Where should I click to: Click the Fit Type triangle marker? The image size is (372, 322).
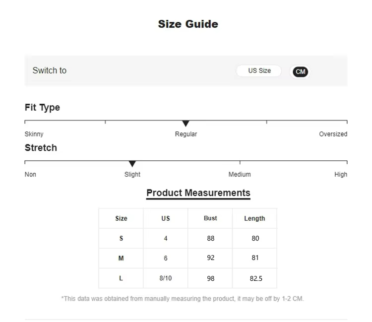click(x=186, y=124)
